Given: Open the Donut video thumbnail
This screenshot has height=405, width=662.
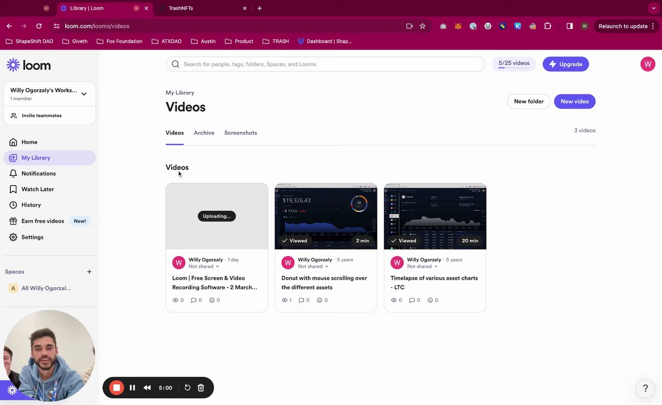Looking at the screenshot, I should point(326,216).
